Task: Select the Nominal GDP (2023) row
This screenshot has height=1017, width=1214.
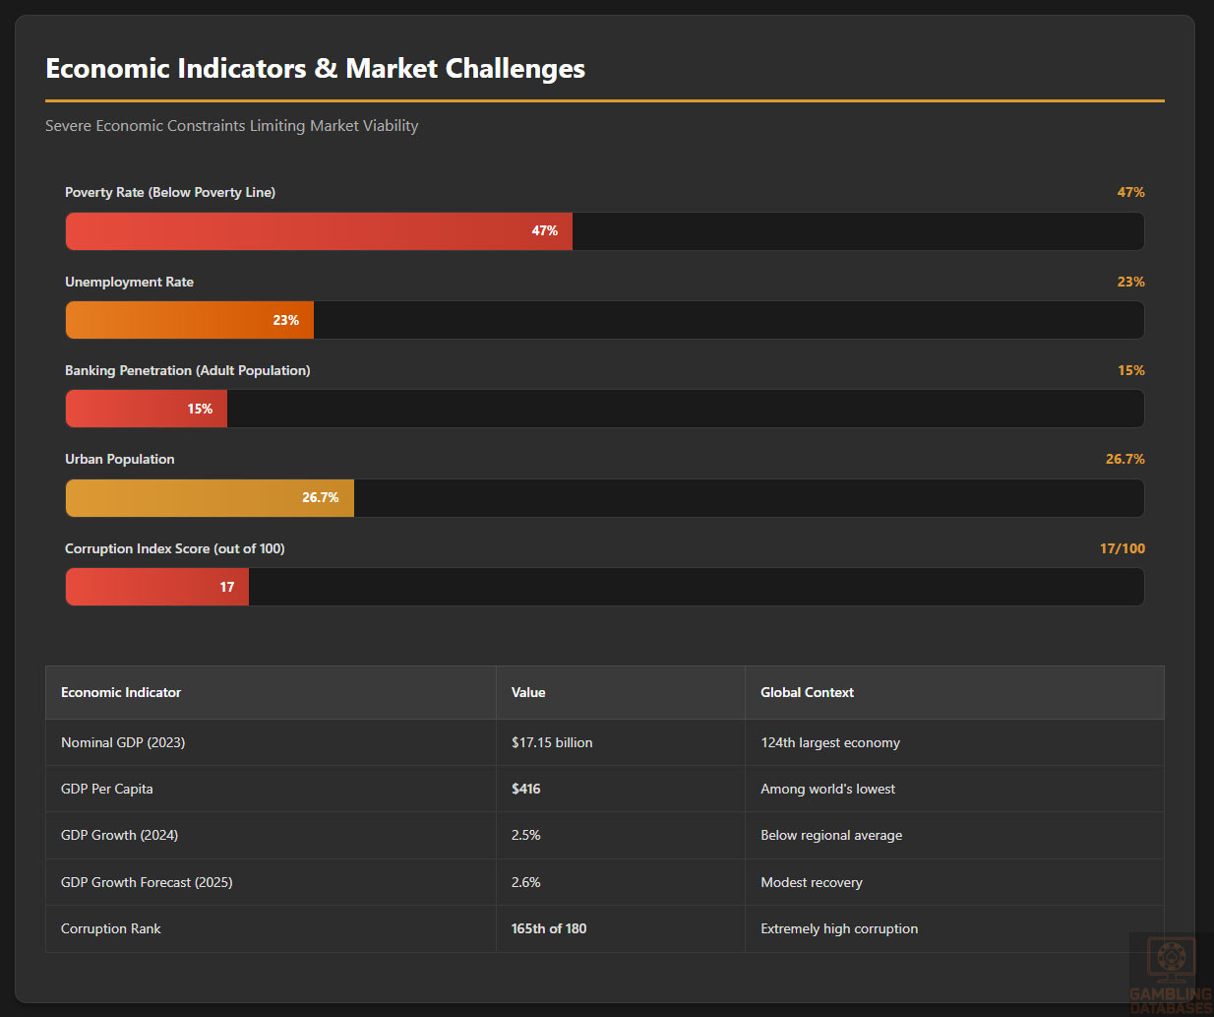Action: coord(123,743)
